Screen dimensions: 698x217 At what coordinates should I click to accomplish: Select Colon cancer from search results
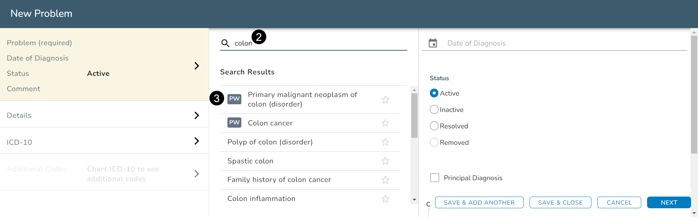[x=270, y=123]
